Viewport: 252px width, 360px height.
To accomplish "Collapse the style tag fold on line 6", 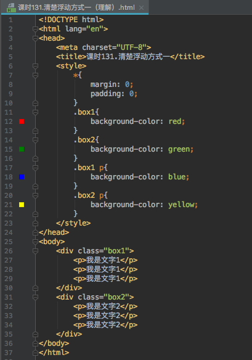I will pyautogui.click(x=35, y=66).
